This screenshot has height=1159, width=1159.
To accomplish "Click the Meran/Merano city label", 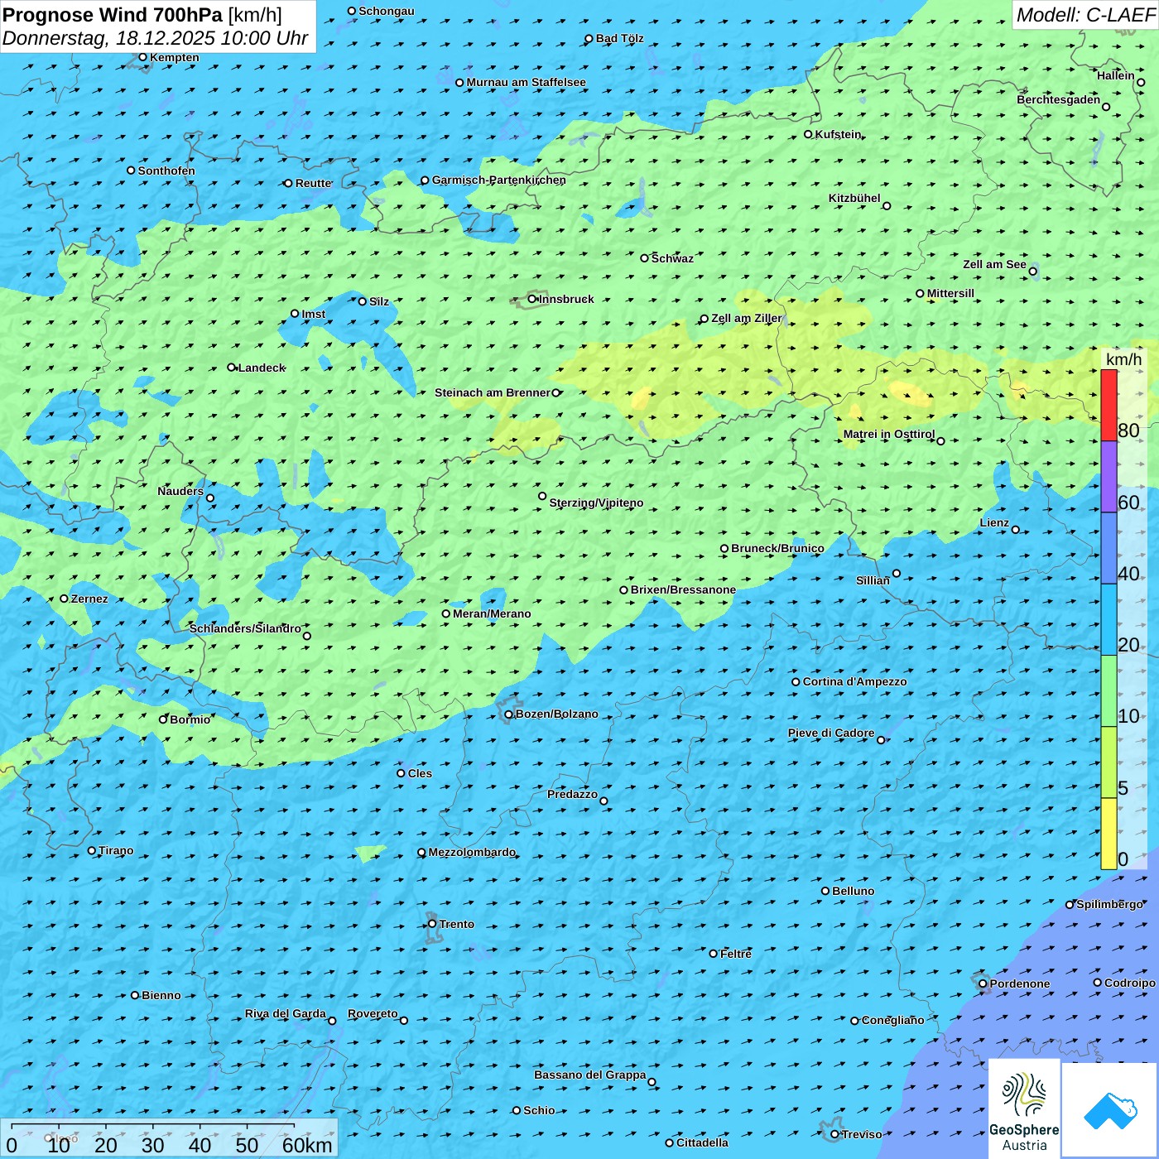I will pyautogui.click(x=492, y=613).
